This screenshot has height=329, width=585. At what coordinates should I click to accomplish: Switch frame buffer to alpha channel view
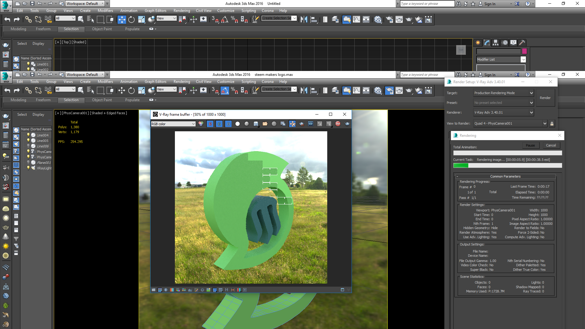coord(238,124)
